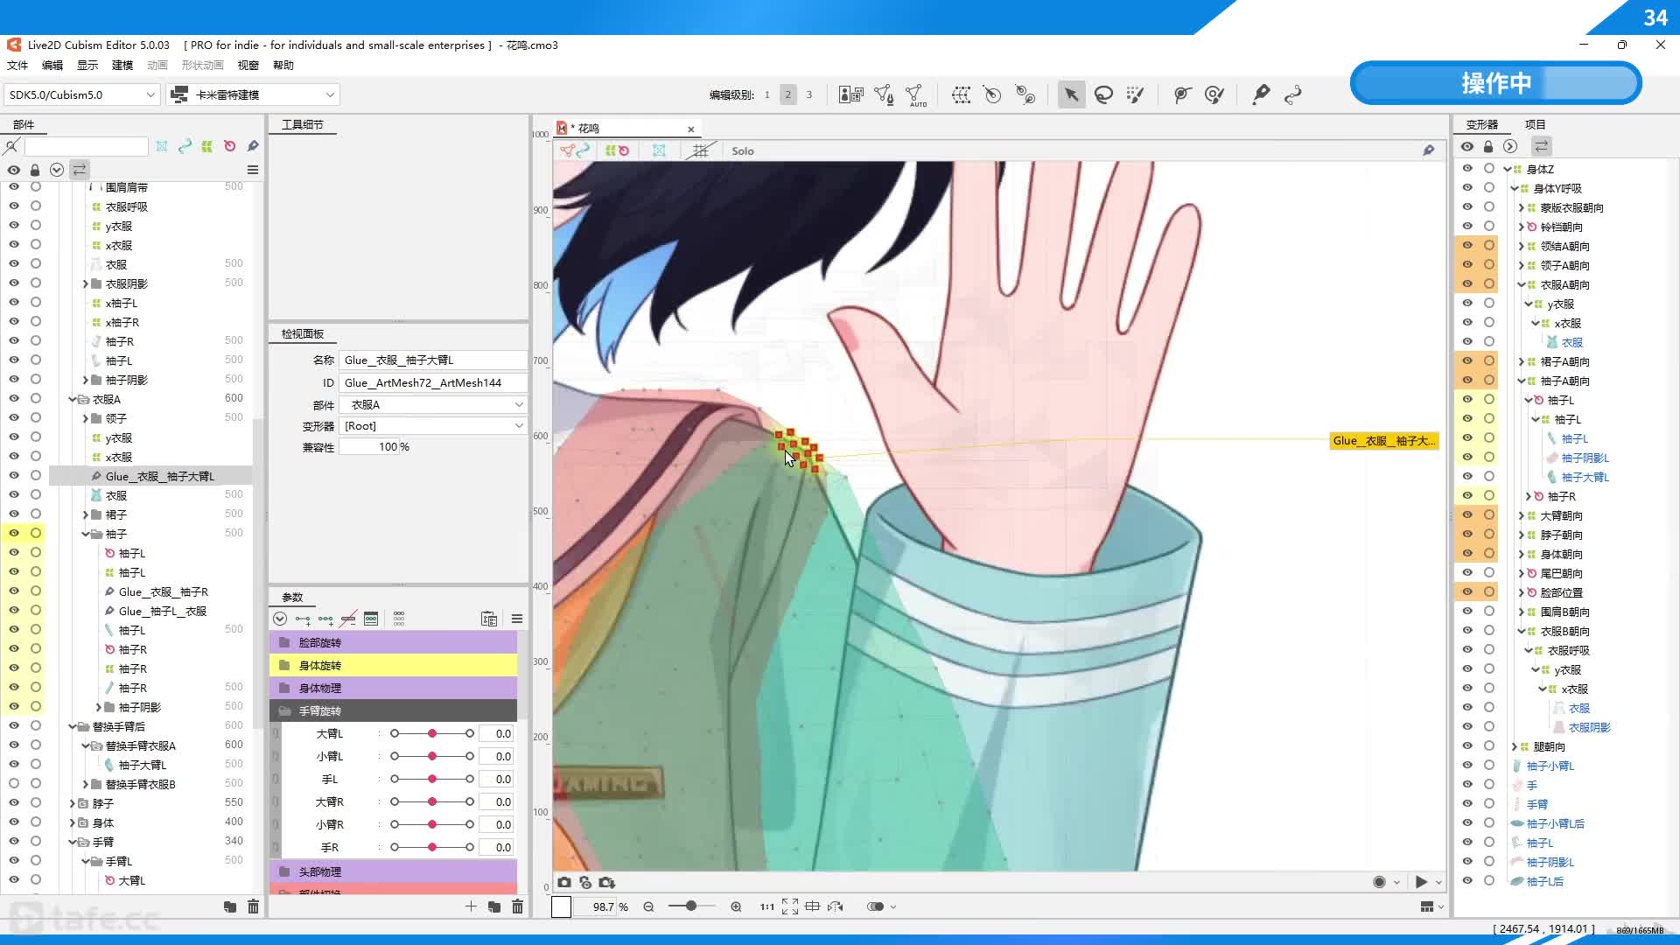Click the create warp deformer icon
This screenshot has height=945, width=1680.
961,94
